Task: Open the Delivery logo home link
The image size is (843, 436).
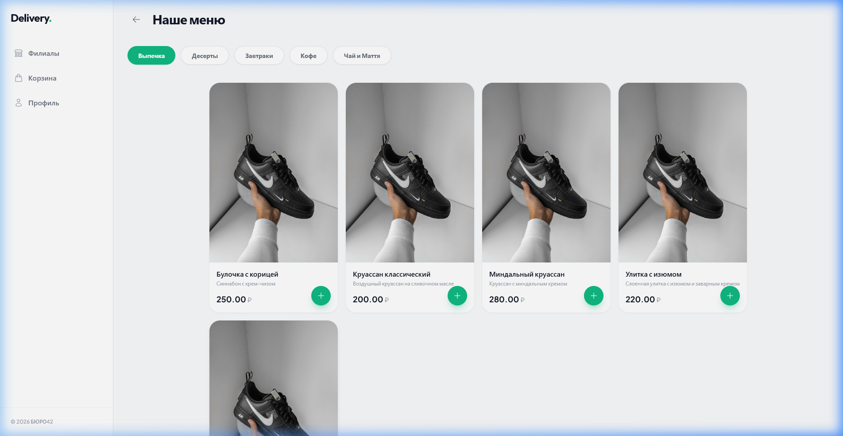Action: pos(31,18)
